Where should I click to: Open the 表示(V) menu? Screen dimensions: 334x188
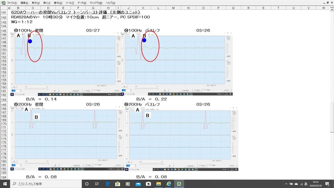[x=36, y=3]
